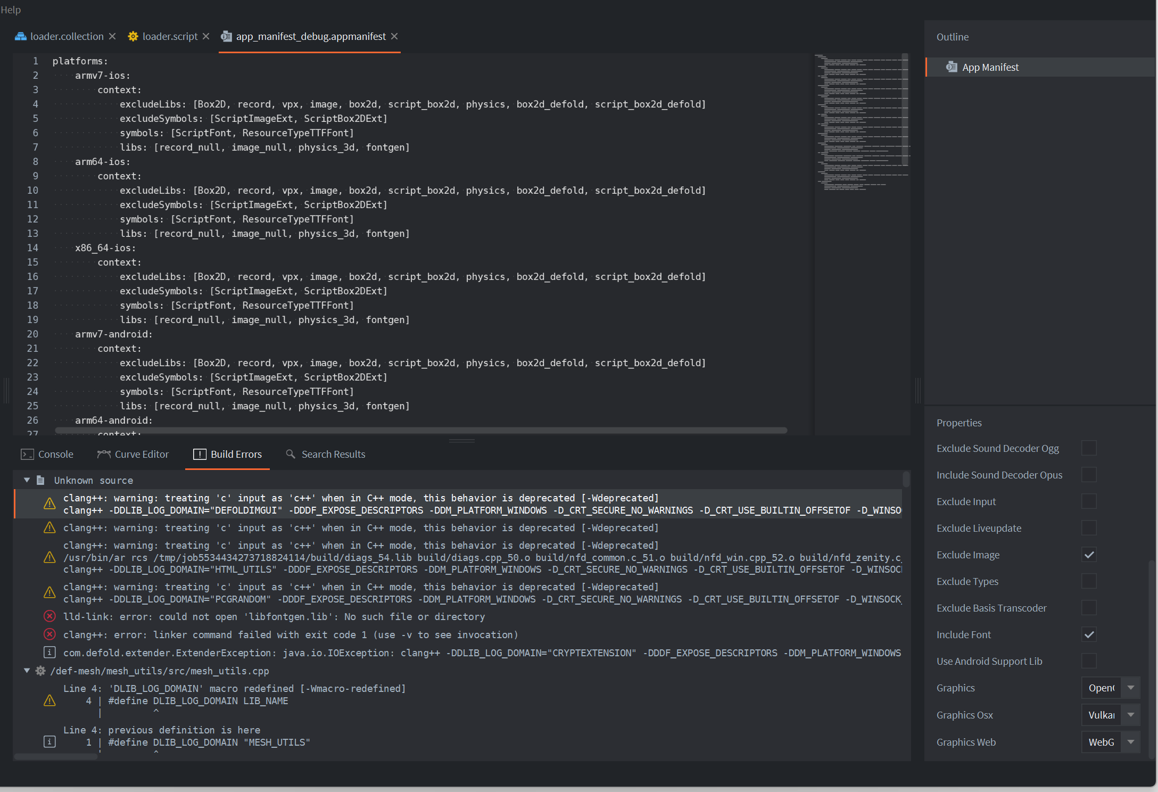The width and height of the screenshot is (1158, 792).
Task: Open the Console tab
Action: click(x=47, y=454)
